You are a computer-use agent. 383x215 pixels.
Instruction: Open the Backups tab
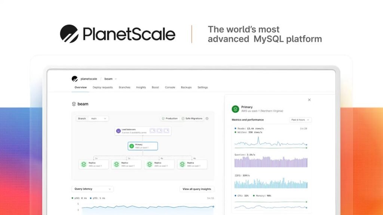point(186,87)
